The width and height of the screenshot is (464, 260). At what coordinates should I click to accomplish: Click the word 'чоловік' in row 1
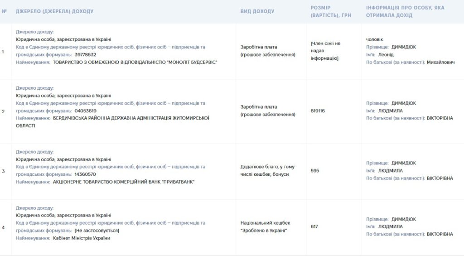(x=374, y=39)
